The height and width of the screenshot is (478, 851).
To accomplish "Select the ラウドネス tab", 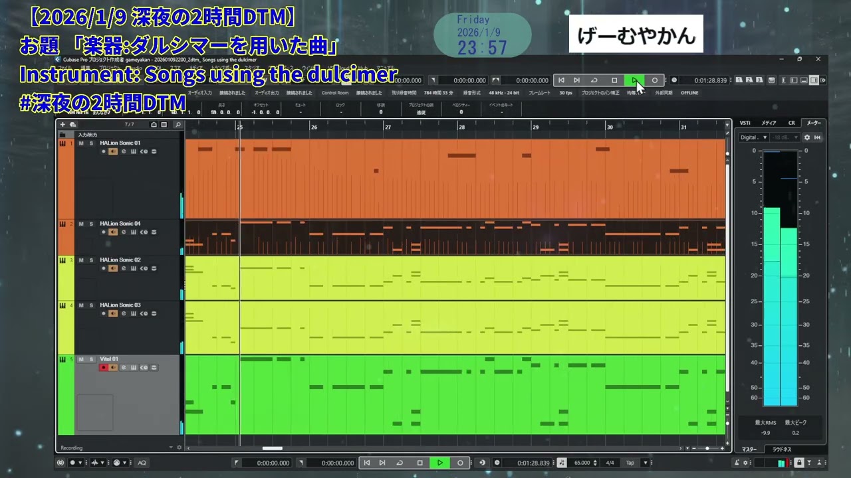I will [x=783, y=449].
